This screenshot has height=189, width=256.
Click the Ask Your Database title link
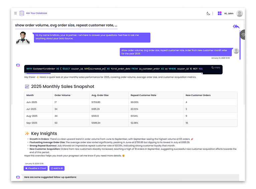pos(36,13)
